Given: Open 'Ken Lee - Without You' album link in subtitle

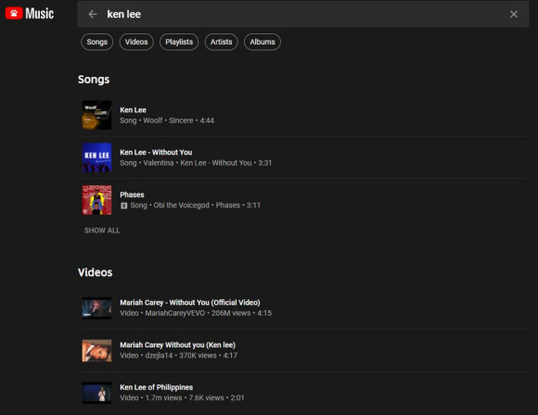Looking at the screenshot, I should pyautogui.click(x=216, y=163).
